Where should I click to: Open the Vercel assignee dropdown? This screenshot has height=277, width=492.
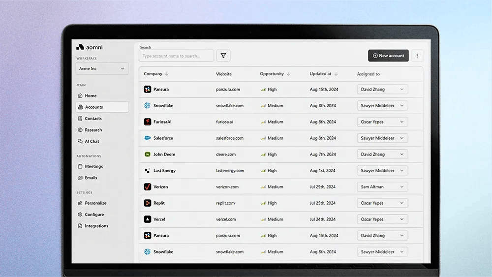pyautogui.click(x=382, y=219)
